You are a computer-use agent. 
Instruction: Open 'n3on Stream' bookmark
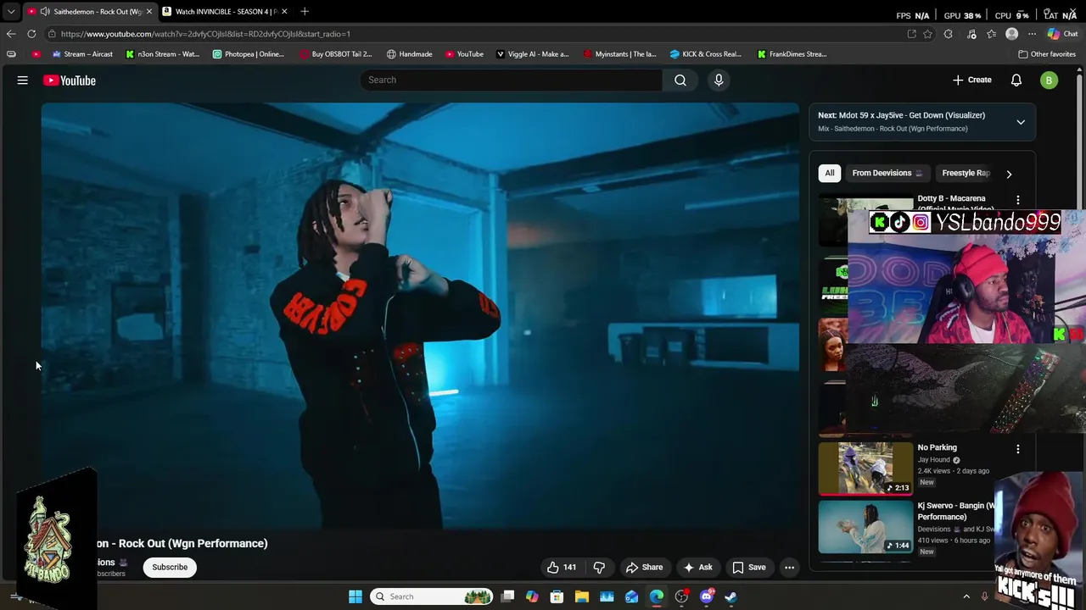(162, 54)
